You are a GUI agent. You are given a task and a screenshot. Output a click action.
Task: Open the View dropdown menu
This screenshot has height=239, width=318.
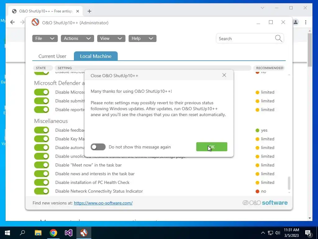click(x=111, y=38)
